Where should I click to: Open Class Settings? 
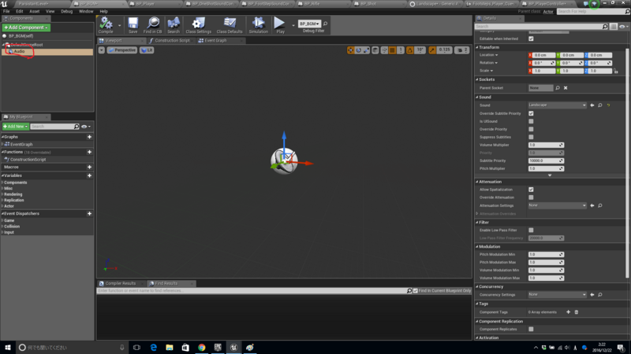click(x=198, y=25)
